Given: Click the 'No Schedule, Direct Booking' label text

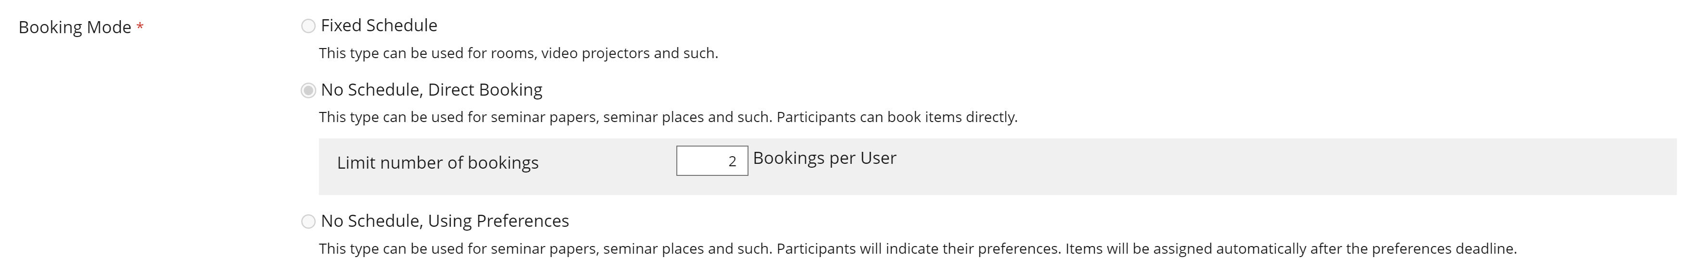Looking at the screenshot, I should [431, 90].
